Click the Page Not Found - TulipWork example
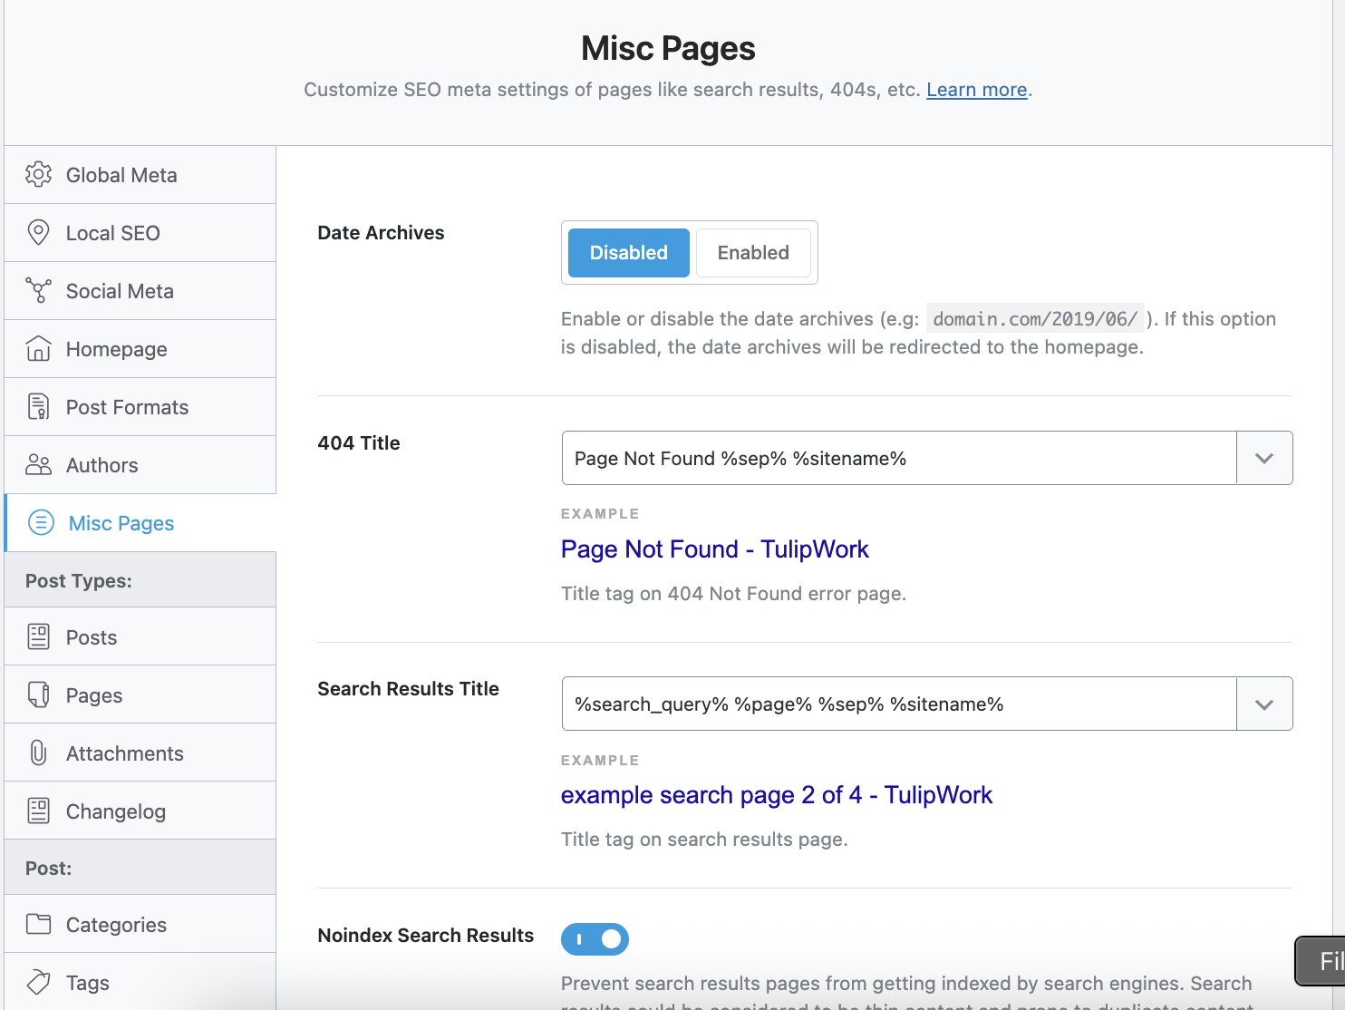Screen dimensions: 1345x1010 pyautogui.click(x=714, y=549)
